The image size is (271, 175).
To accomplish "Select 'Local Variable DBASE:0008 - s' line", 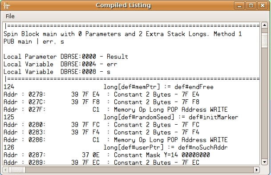I will tap(57, 72).
